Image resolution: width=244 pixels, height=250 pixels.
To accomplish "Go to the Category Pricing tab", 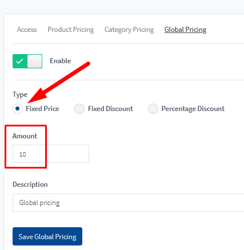I will 129,30.
